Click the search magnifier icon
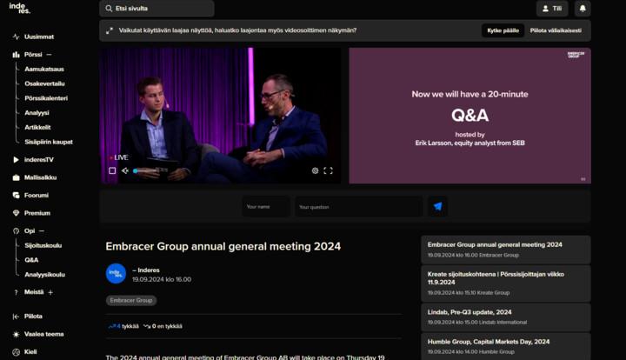Viewport: 626px width, 360px height. coord(109,9)
